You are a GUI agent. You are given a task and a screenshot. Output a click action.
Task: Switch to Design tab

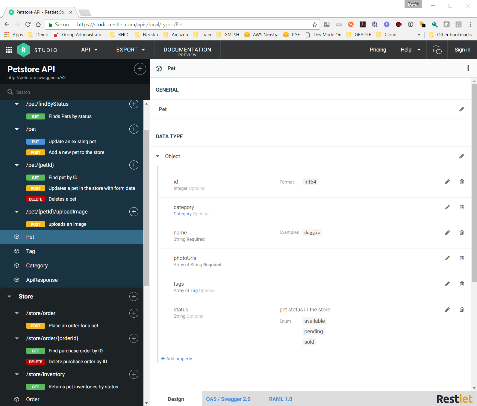[176, 399]
